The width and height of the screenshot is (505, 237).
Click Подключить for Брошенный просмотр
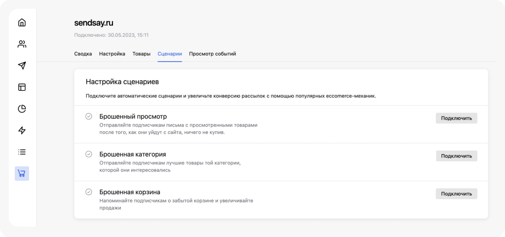click(x=456, y=118)
